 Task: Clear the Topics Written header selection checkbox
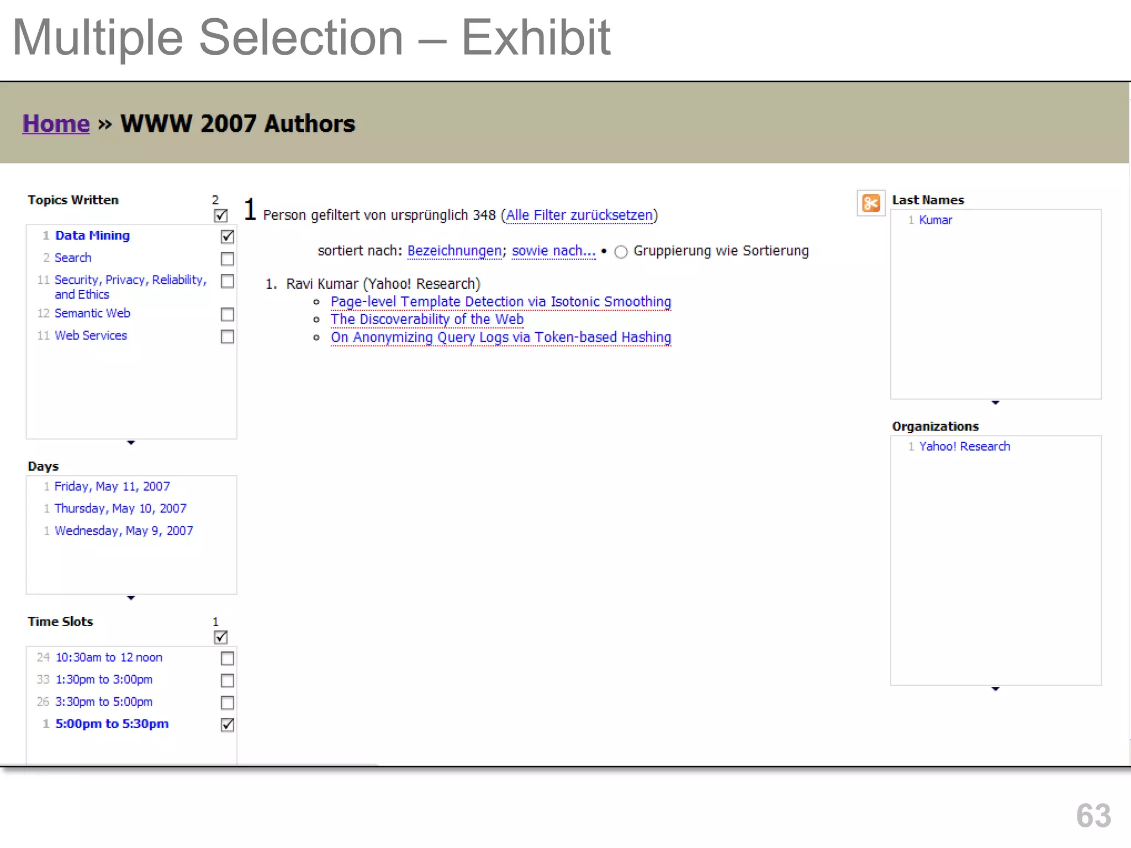[x=221, y=215]
